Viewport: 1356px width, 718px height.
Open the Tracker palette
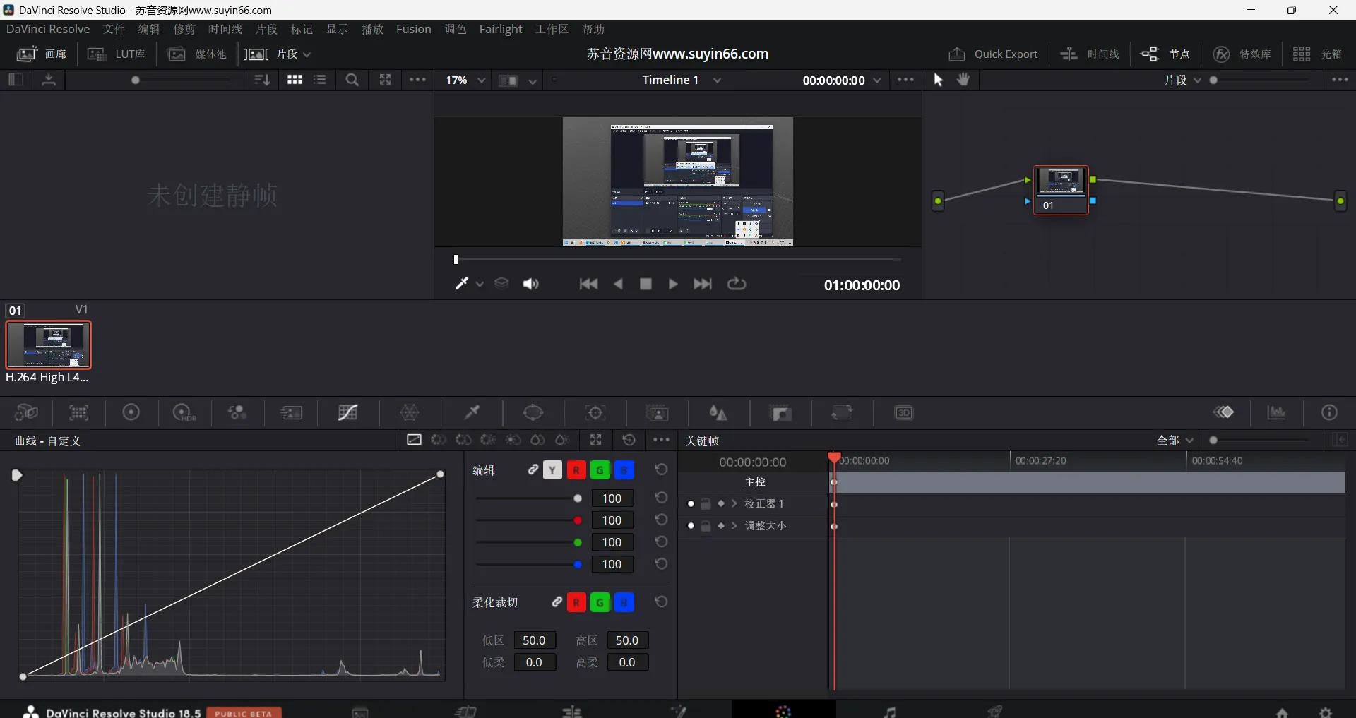point(595,412)
